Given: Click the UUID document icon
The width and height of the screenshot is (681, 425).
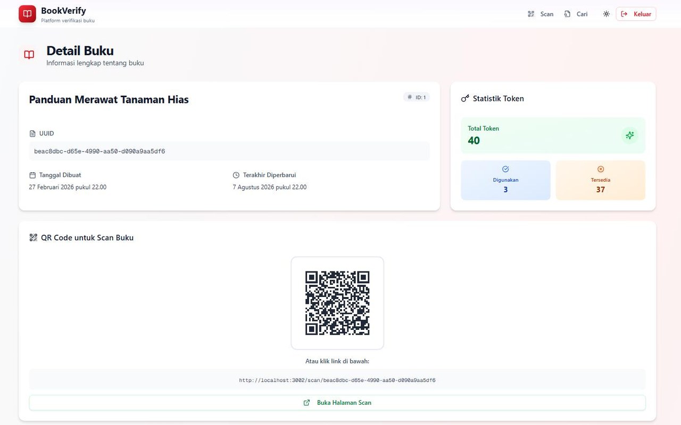Looking at the screenshot, I should click(32, 134).
